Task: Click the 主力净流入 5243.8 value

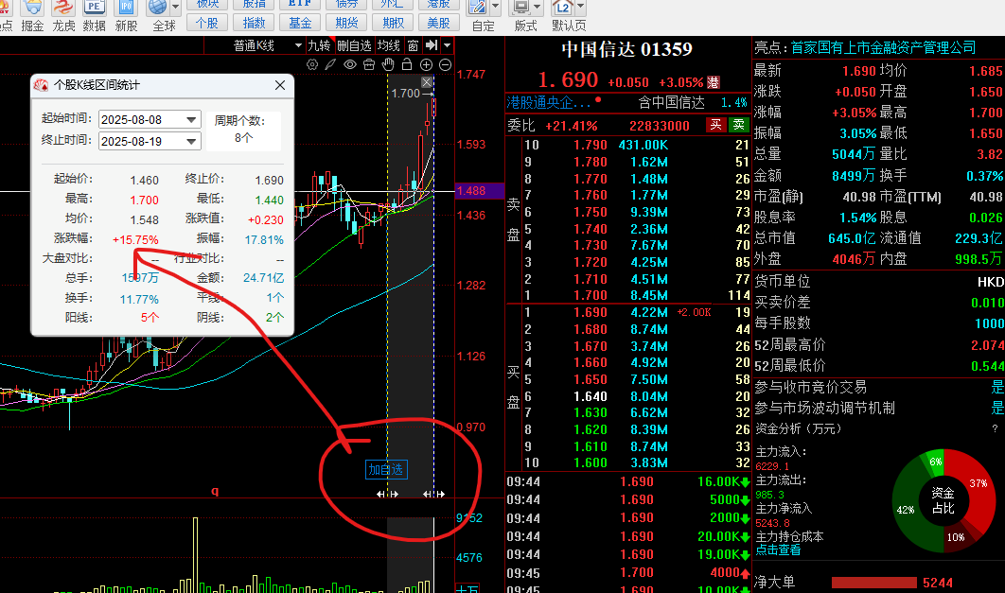Action: click(772, 523)
